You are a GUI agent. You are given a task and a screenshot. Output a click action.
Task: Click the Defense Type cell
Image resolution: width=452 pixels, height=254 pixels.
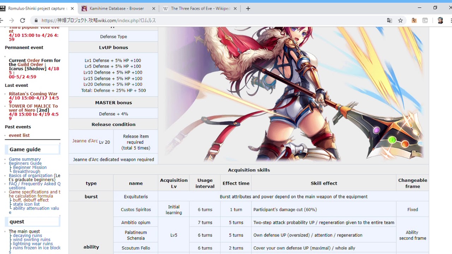[113, 37]
